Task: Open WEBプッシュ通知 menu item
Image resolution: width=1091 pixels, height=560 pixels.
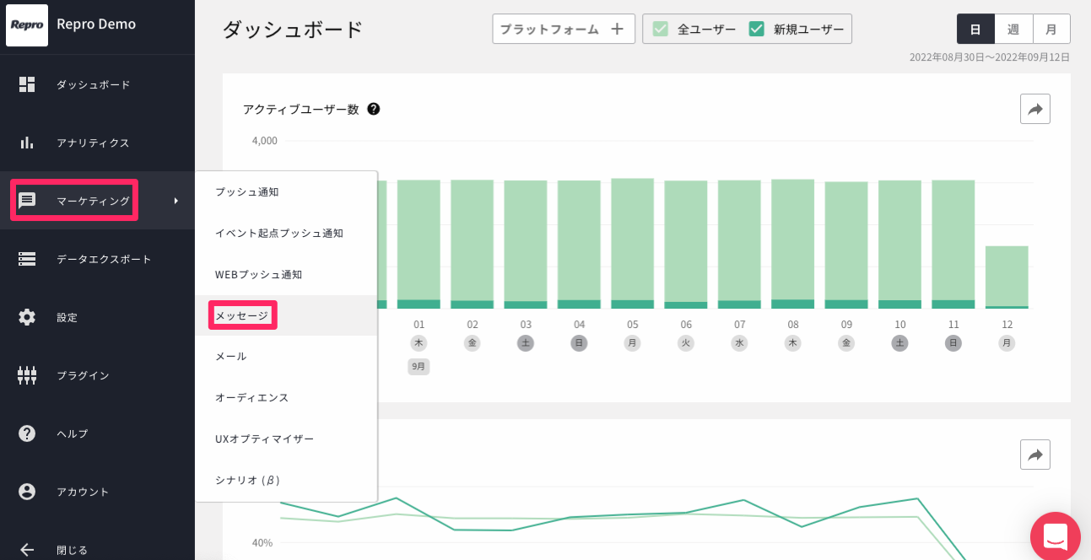Action: click(x=286, y=275)
